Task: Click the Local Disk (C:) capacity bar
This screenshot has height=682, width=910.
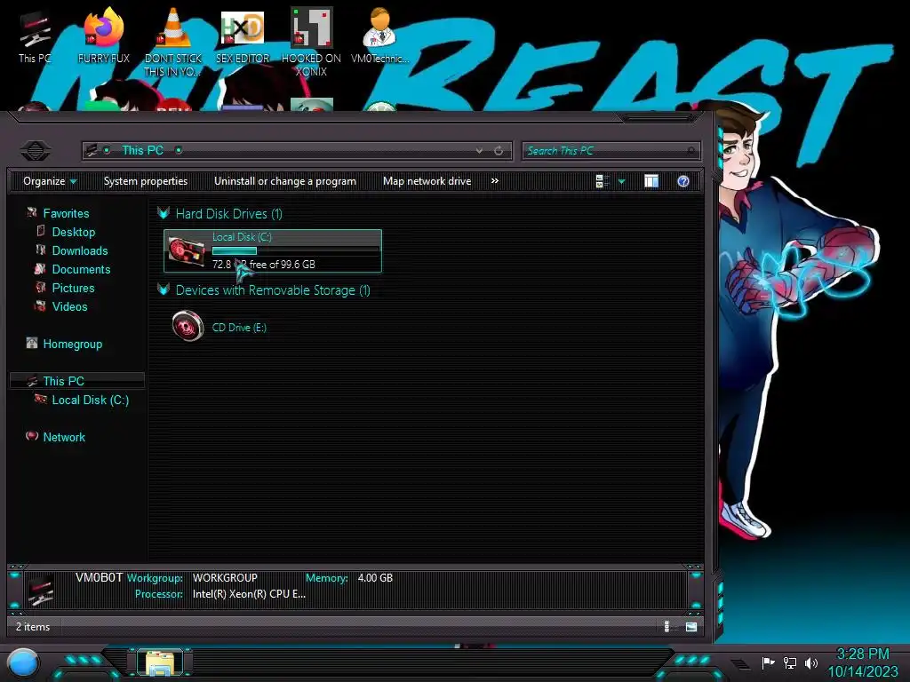Action: pos(295,250)
